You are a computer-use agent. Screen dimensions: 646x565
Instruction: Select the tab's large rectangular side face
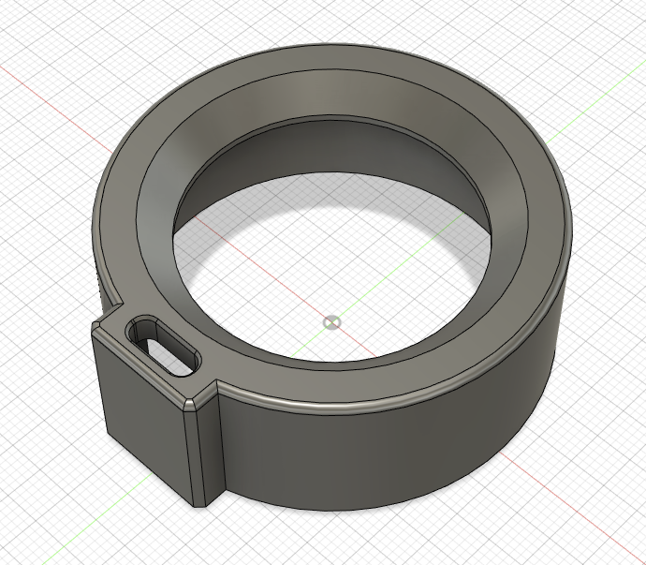point(144,412)
